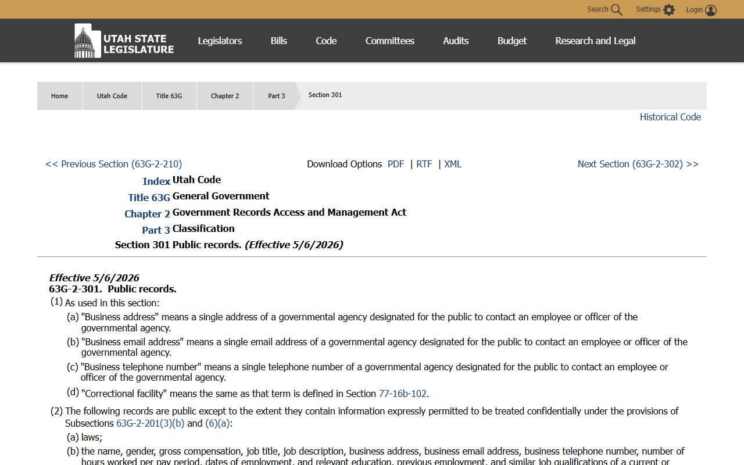Click the 'Classification' part title text

click(x=203, y=228)
